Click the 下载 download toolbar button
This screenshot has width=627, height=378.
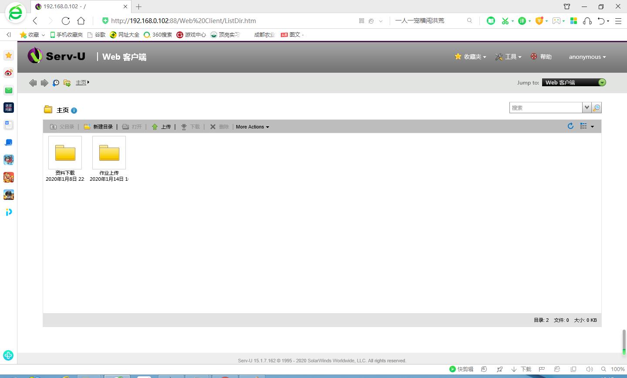pyautogui.click(x=190, y=127)
